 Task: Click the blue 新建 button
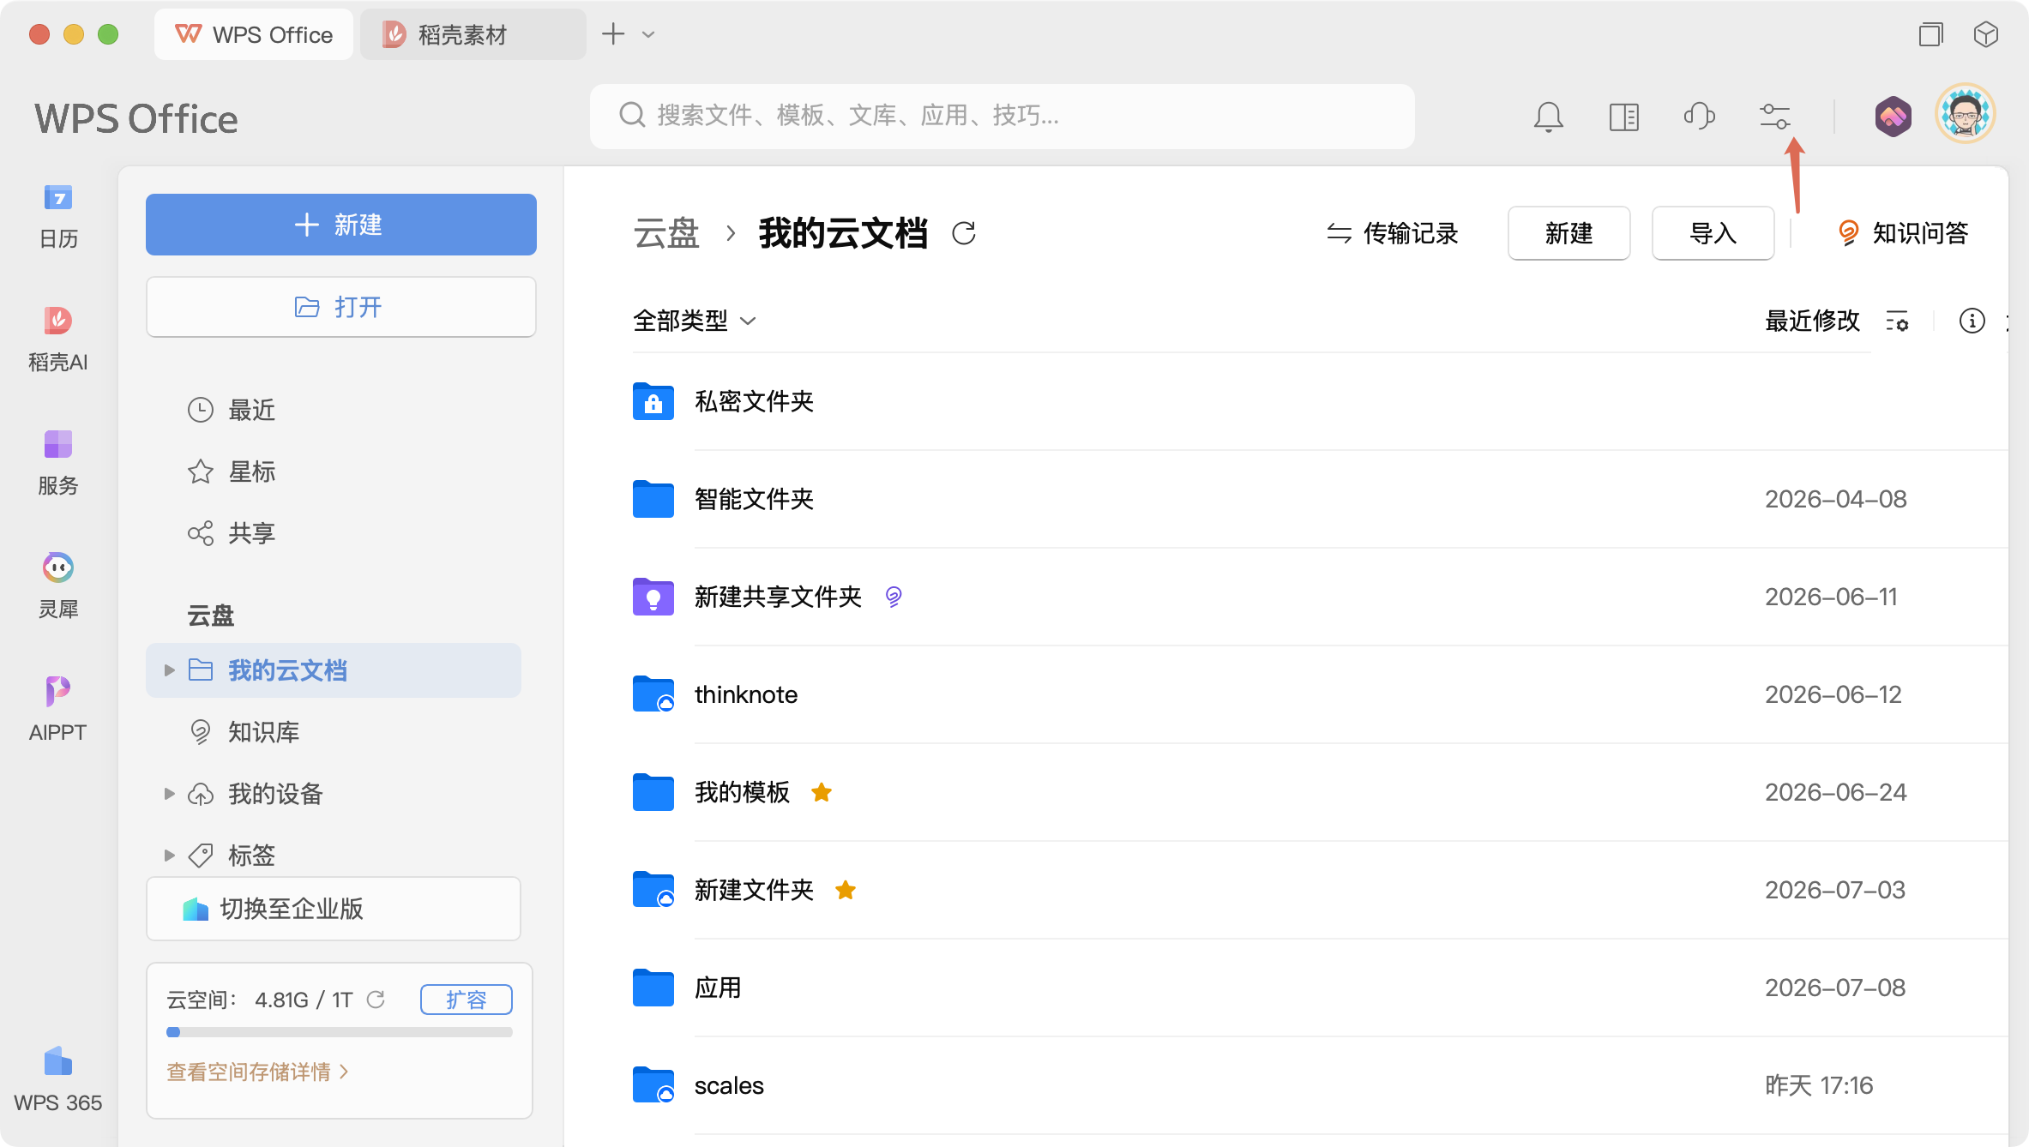[341, 225]
